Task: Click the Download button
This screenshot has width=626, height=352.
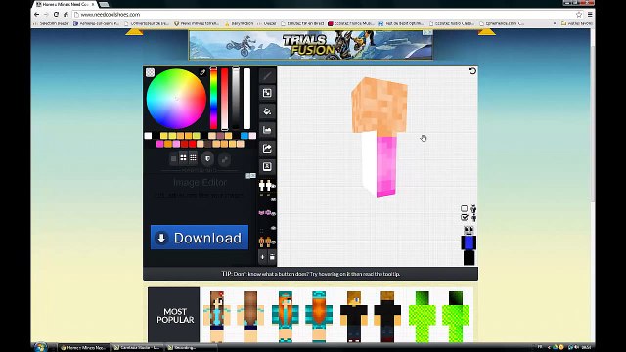Action: tap(200, 238)
